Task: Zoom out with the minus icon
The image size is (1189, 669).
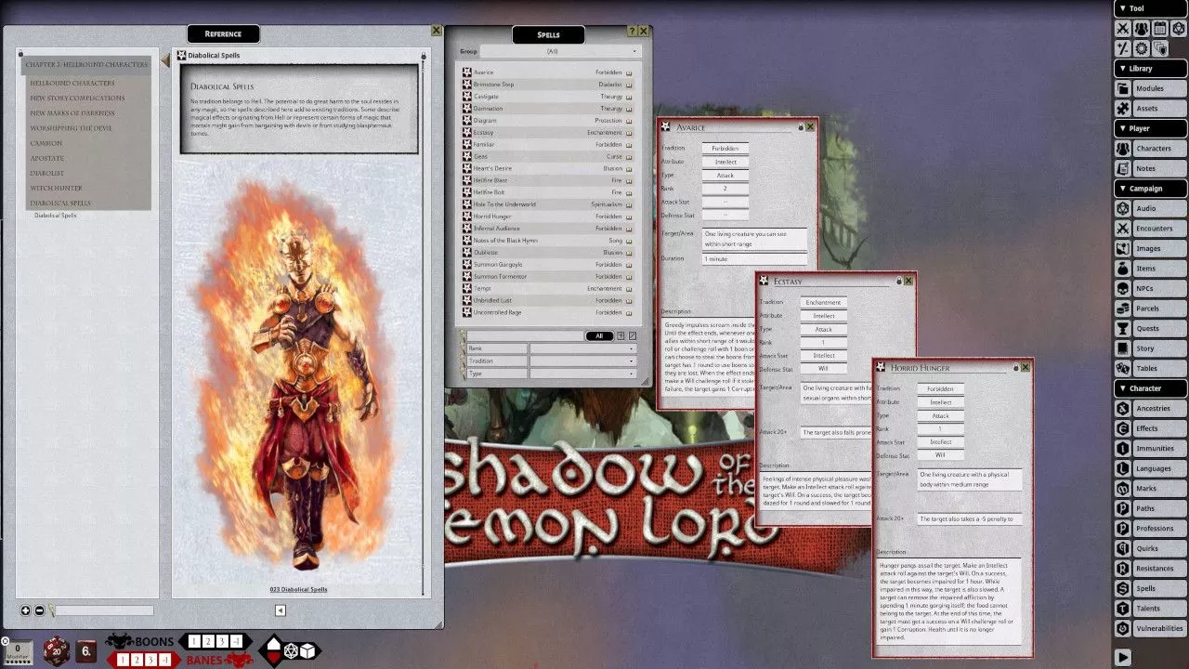Action: (x=39, y=610)
